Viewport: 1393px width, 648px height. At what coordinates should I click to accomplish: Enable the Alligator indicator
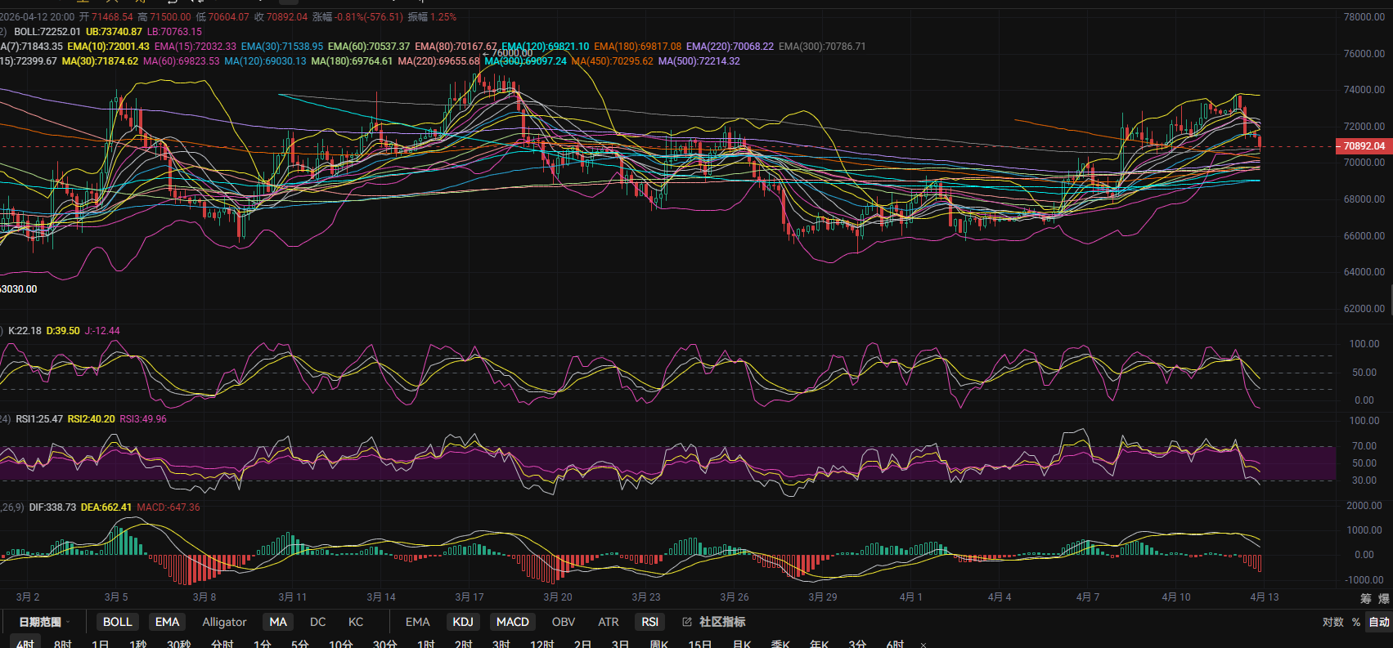(224, 622)
